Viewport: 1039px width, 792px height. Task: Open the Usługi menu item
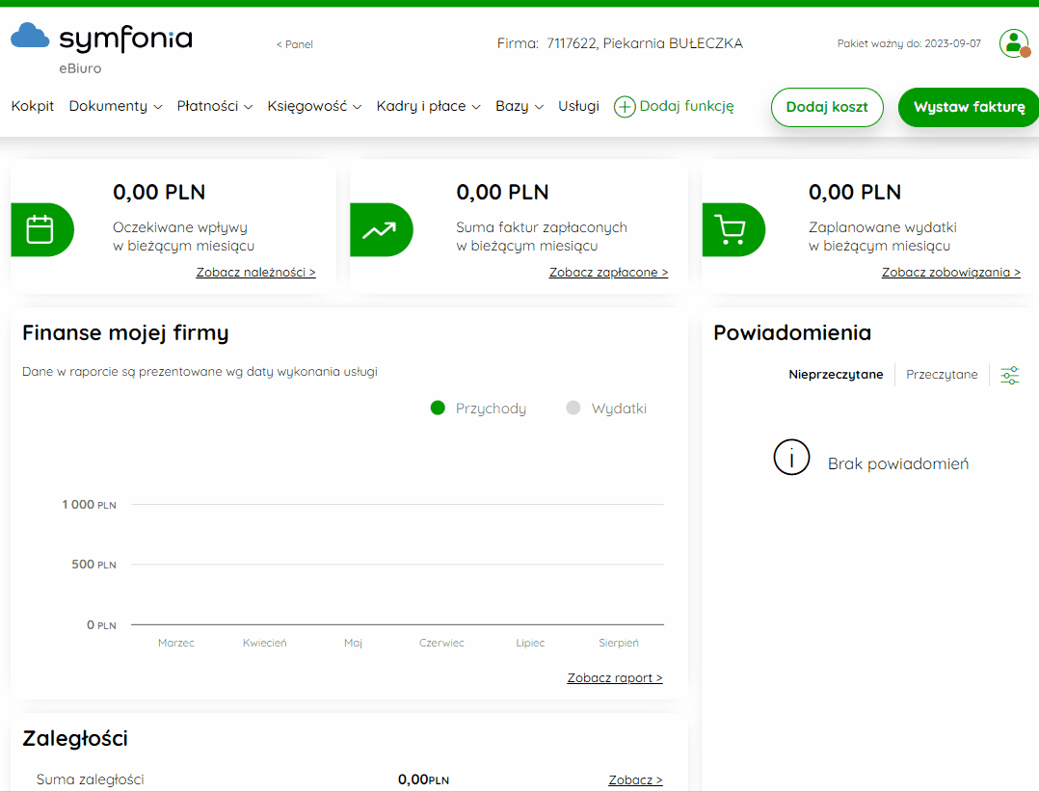pos(578,106)
